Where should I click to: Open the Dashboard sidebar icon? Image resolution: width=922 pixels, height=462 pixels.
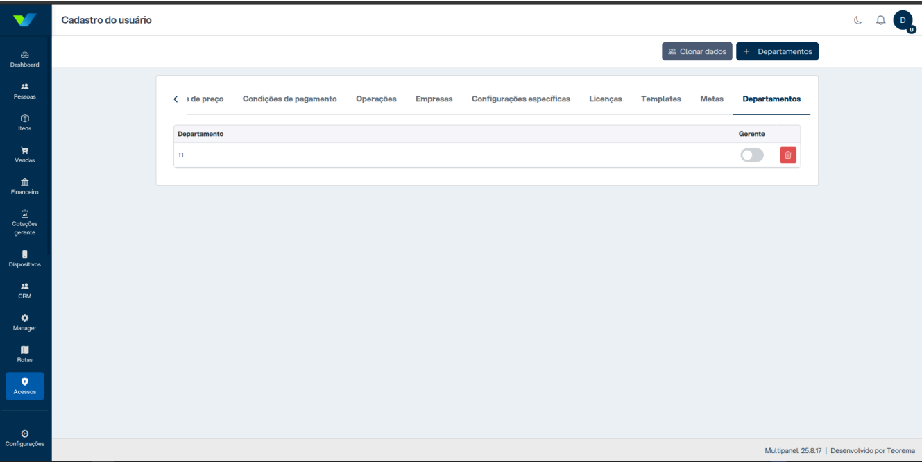coord(25,59)
